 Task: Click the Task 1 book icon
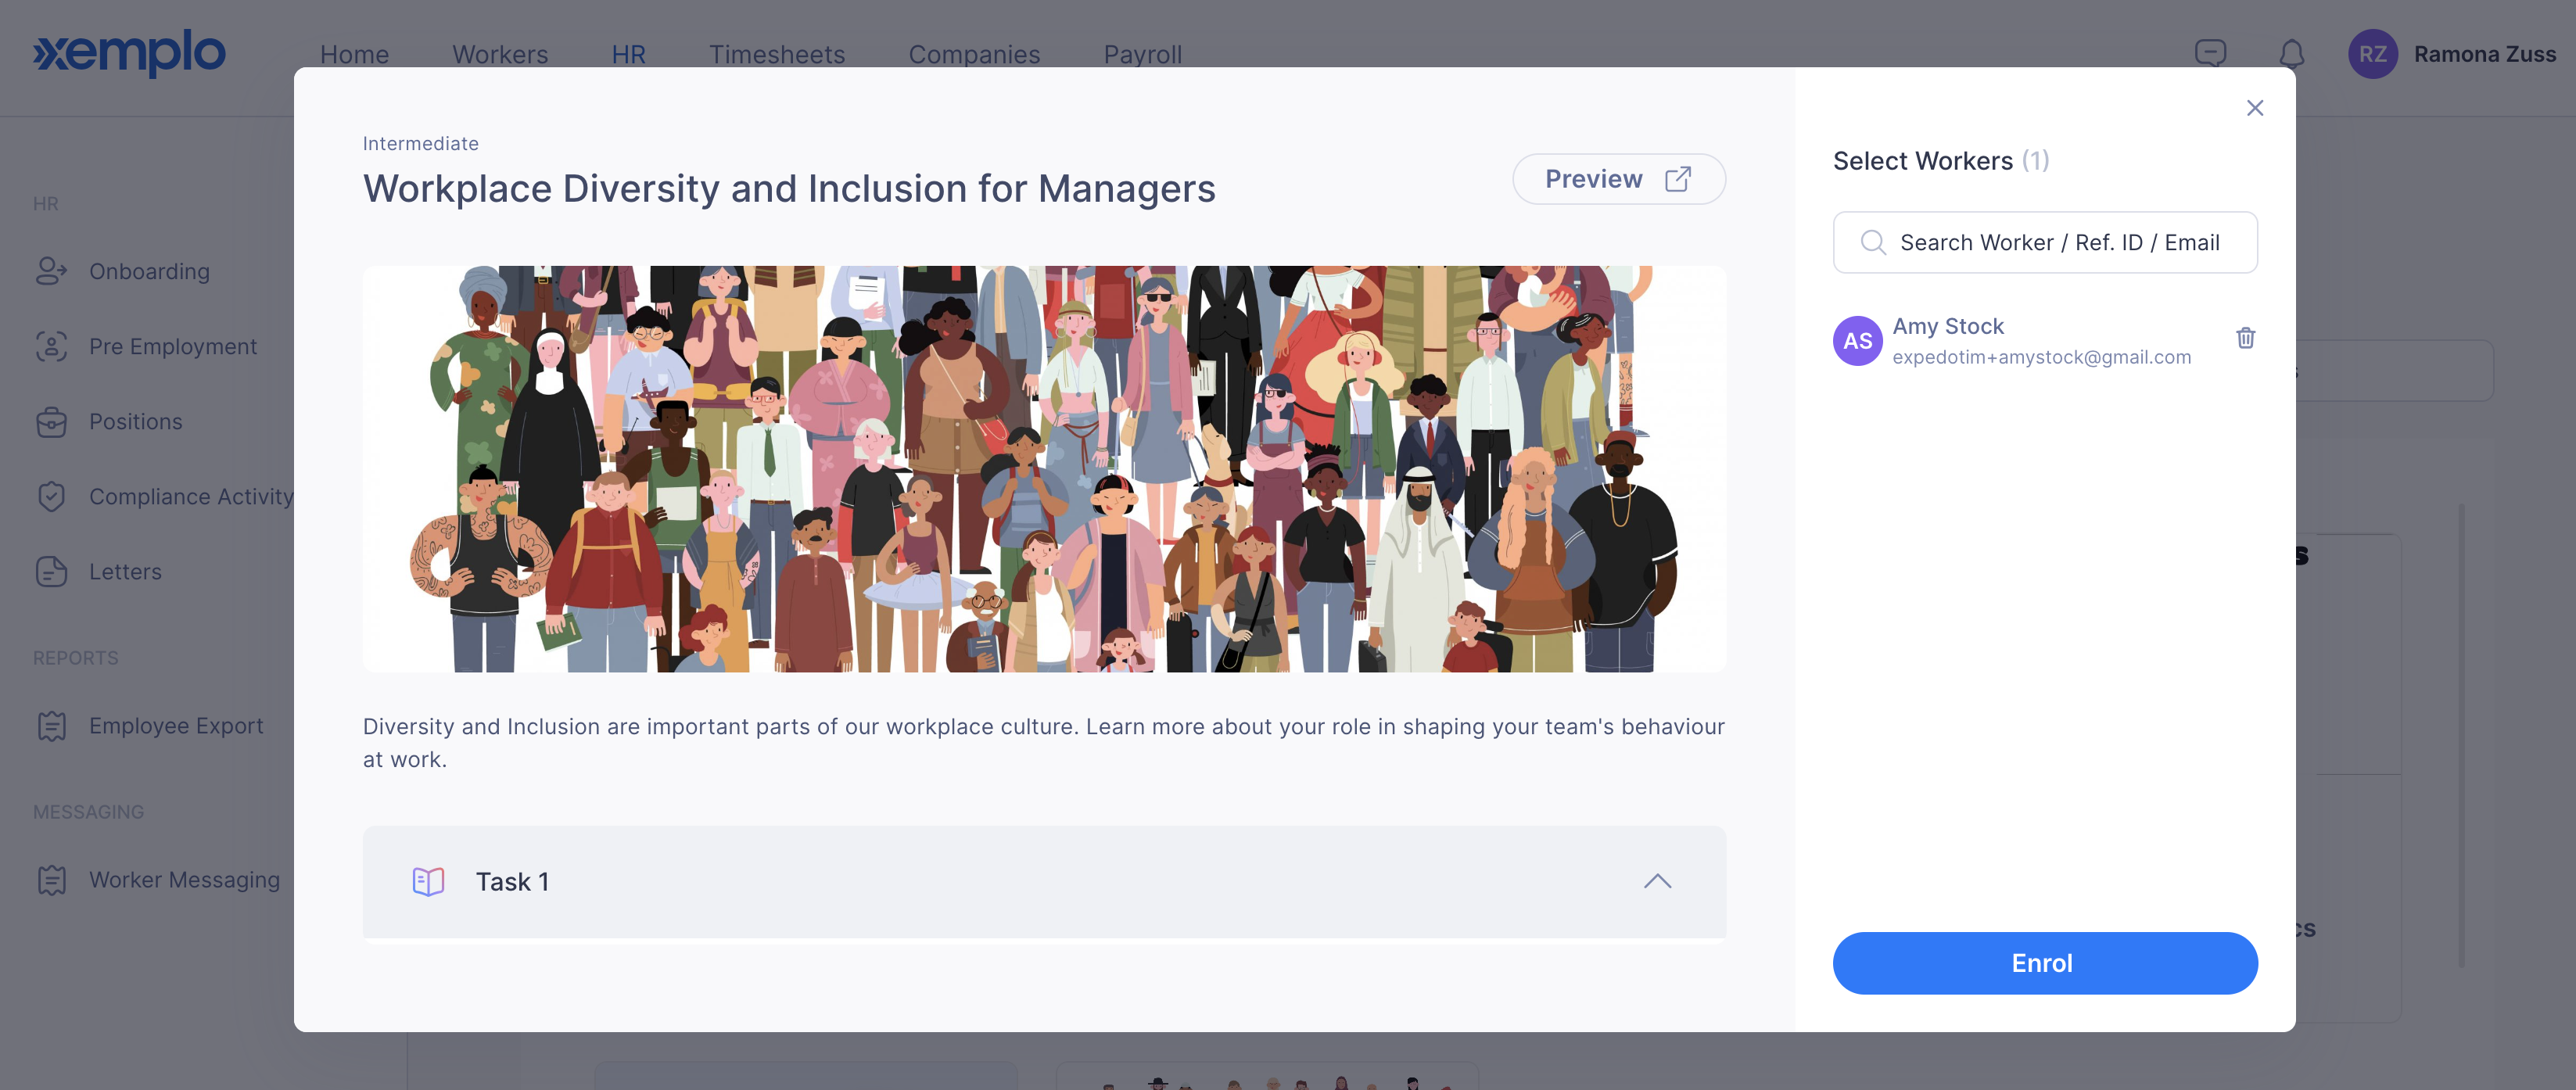coord(428,881)
